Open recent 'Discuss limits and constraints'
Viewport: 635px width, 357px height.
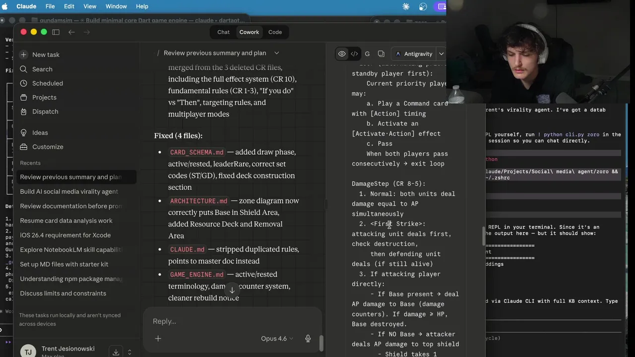click(75, 293)
